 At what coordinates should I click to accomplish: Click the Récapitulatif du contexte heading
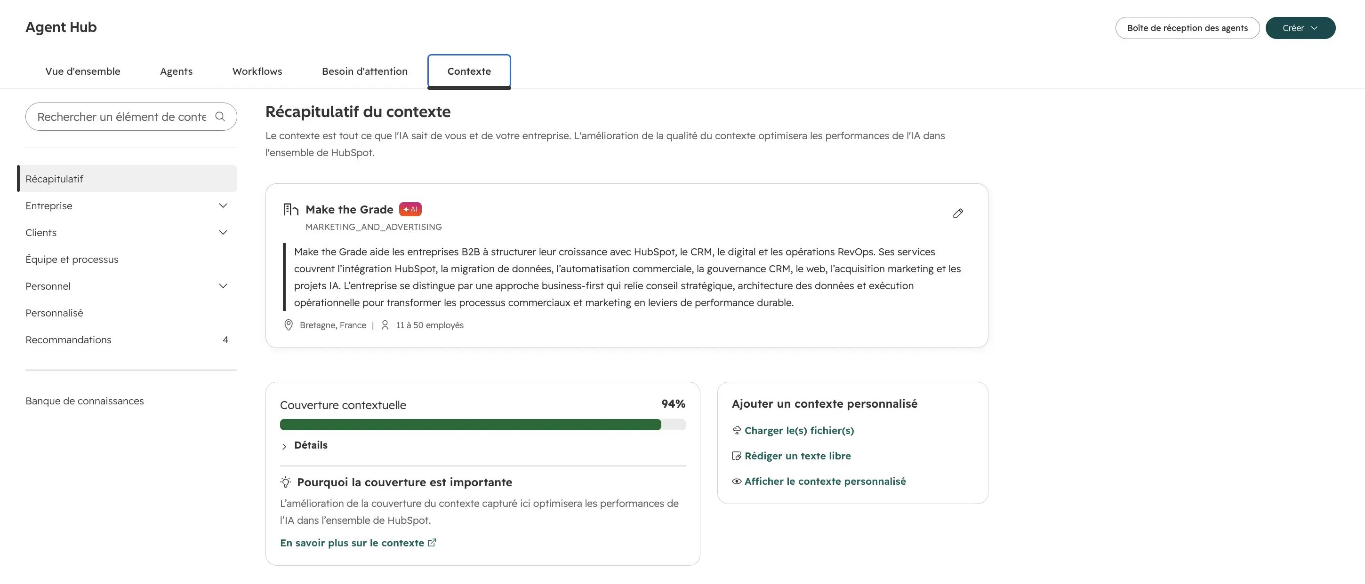tap(358, 112)
